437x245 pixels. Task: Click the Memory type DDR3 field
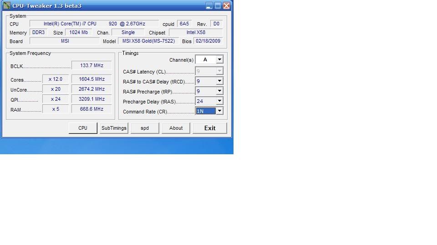(x=38, y=33)
